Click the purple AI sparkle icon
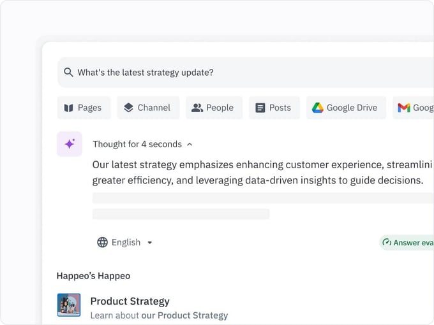 [x=69, y=144]
